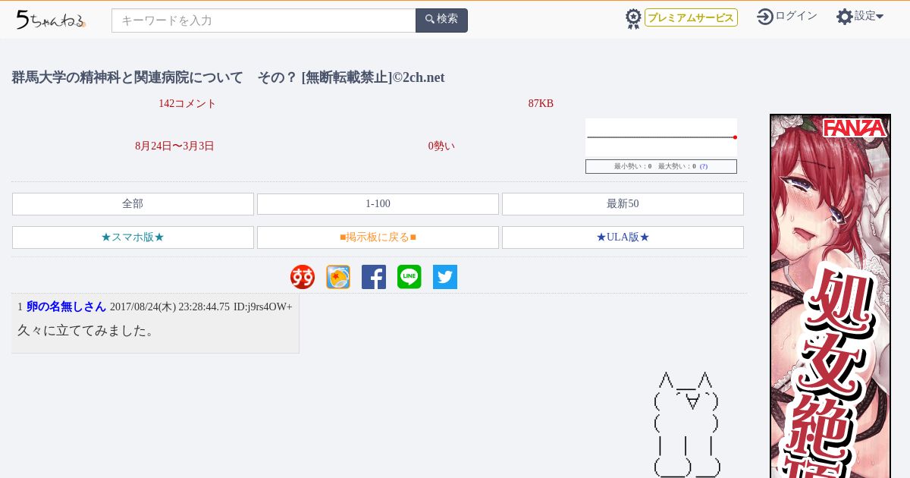Click the premium ribbon badge icon
This screenshot has height=478, width=910.
(633, 18)
